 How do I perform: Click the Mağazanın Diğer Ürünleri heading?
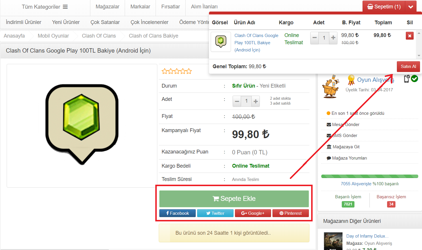tap(352, 221)
